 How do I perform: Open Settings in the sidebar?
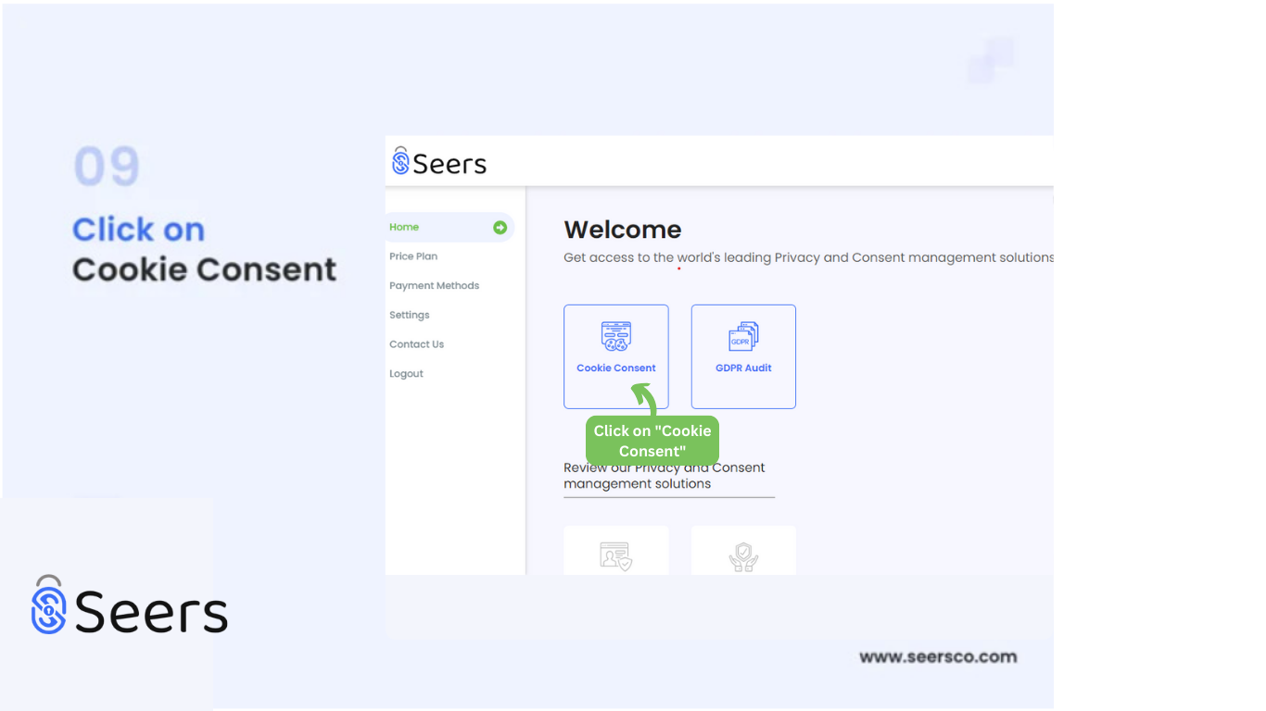409,315
